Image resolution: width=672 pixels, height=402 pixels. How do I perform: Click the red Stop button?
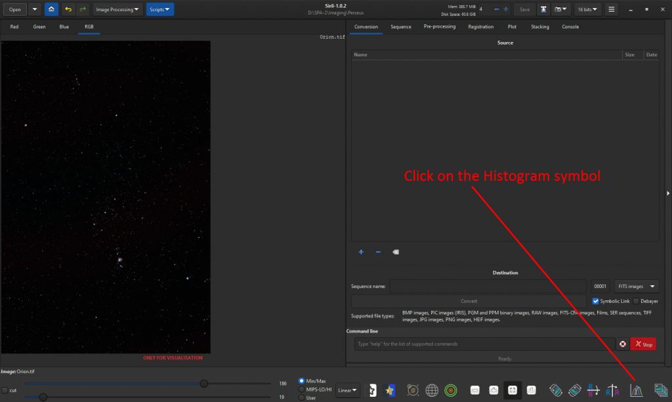pos(643,344)
